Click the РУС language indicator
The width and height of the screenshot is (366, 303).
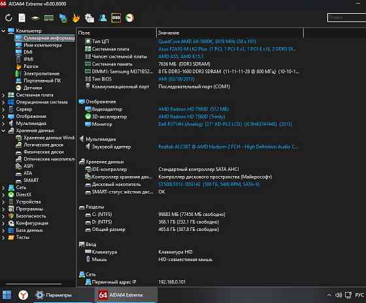tap(359, 295)
